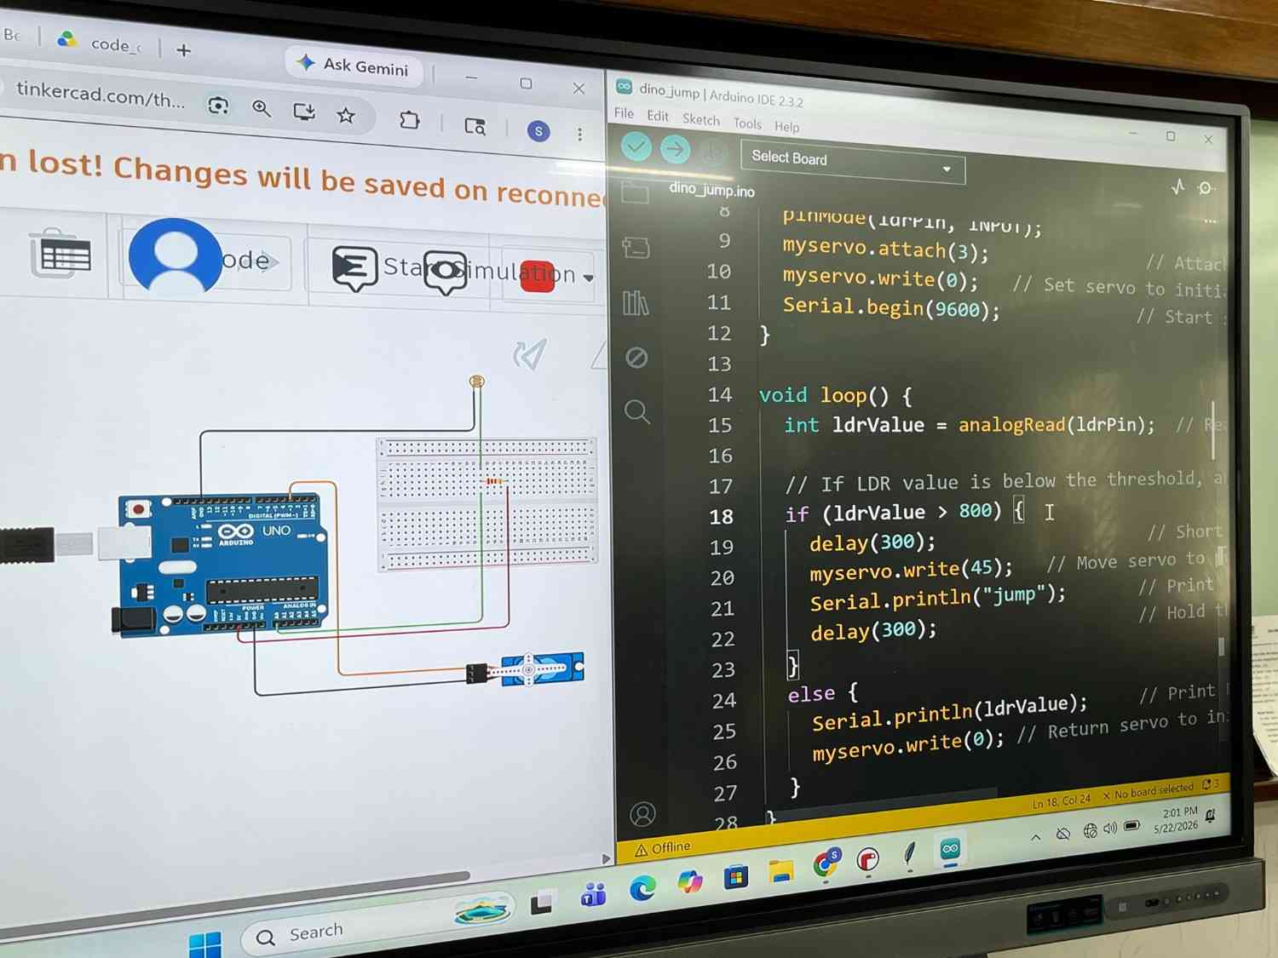Click the tab search icon in Chrome toolbar
The height and width of the screenshot is (958, 1278).
click(475, 127)
